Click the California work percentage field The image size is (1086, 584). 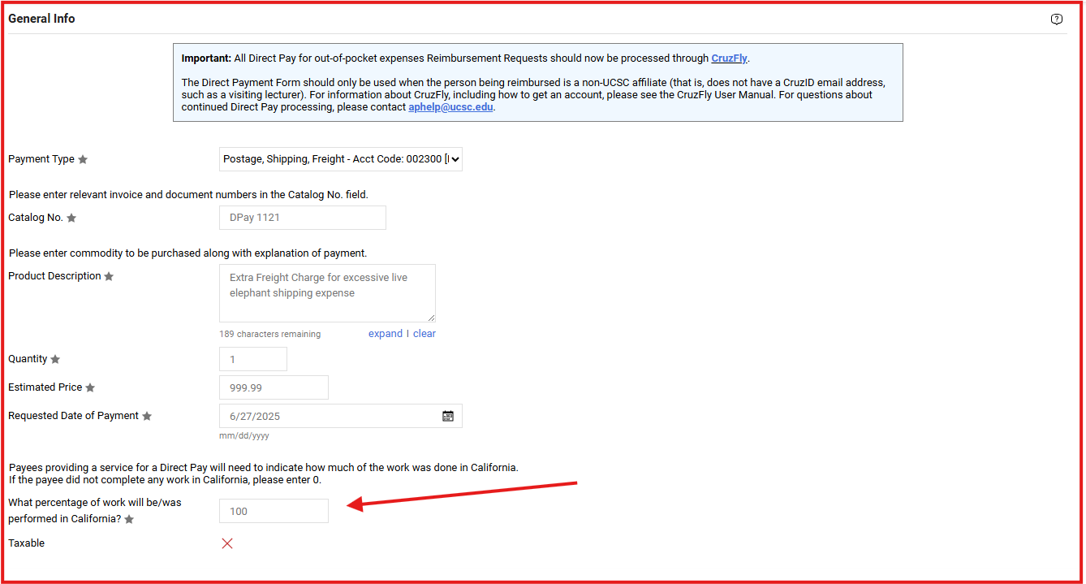274,511
